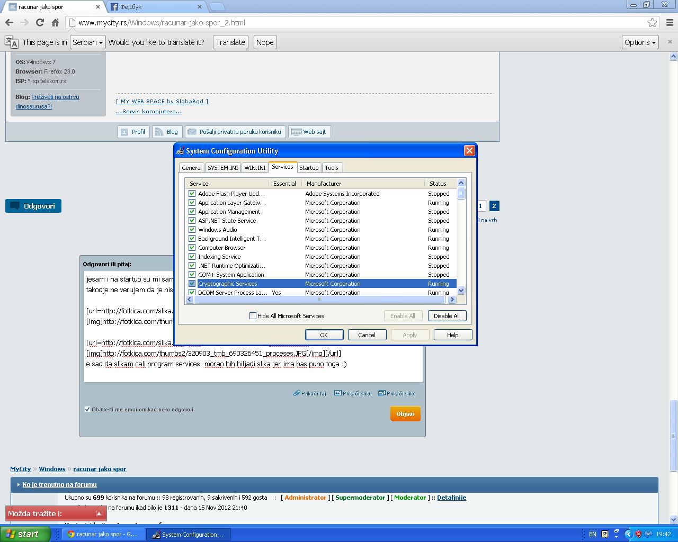Reload the mycity.rs page
The height and width of the screenshot is (542, 678).
(40, 23)
